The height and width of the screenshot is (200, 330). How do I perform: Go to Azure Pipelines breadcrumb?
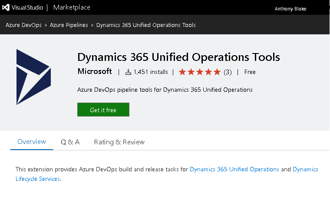pos(69,25)
